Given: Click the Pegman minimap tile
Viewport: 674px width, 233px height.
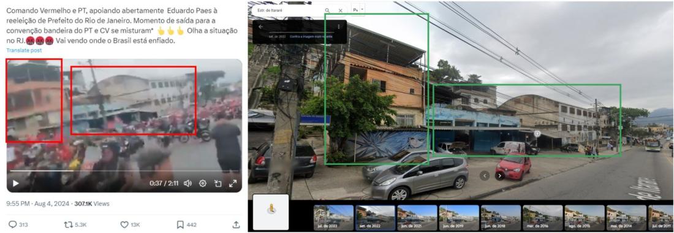Looking at the screenshot, I should [271, 212].
